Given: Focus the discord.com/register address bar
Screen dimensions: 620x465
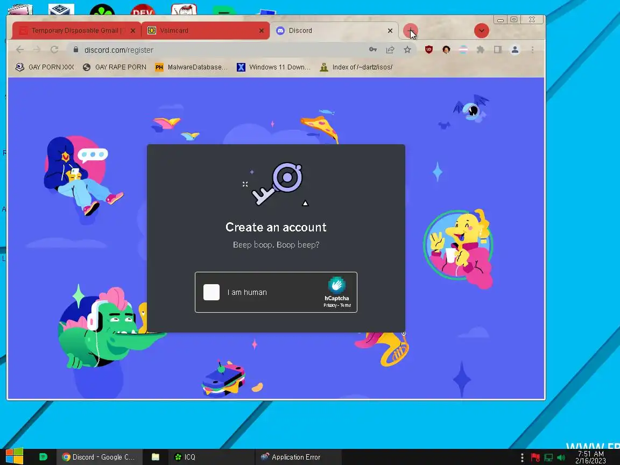Looking at the screenshot, I should click(x=221, y=50).
